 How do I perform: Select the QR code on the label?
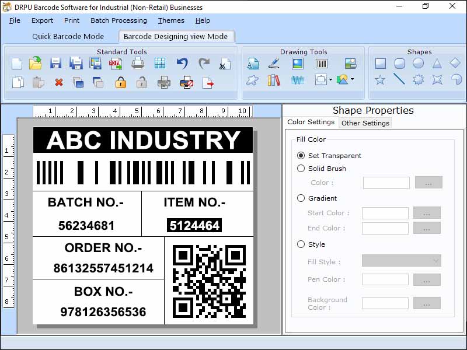click(209, 281)
